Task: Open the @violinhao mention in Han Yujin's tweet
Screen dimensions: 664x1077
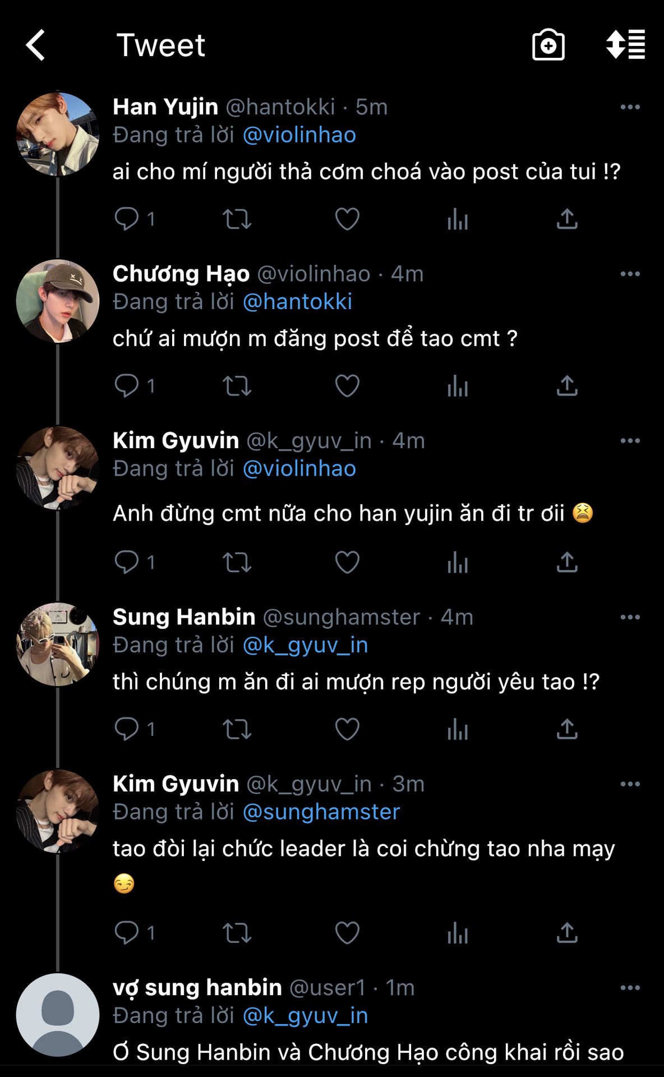Action: coord(299,135)
